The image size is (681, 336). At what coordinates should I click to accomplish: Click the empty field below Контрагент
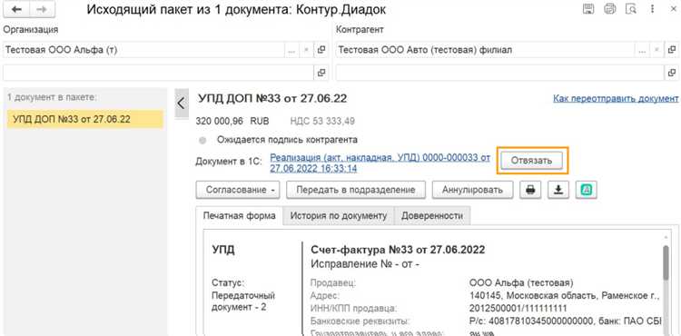(x=500, y=73)
